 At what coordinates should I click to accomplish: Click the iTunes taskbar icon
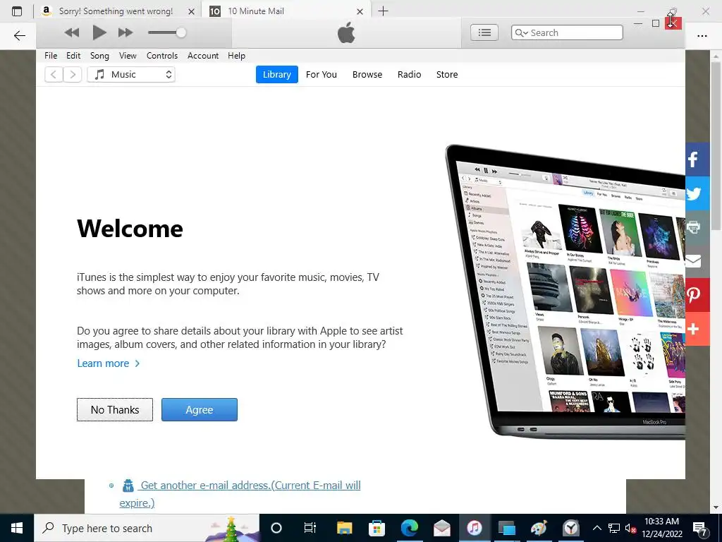(475, 528)
